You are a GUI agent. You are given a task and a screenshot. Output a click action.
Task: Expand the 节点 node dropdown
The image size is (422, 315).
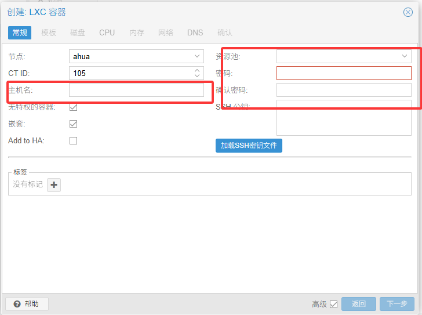tap(197, 56)
